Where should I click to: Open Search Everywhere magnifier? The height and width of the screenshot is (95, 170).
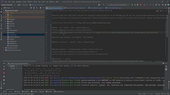click(163, 5)
